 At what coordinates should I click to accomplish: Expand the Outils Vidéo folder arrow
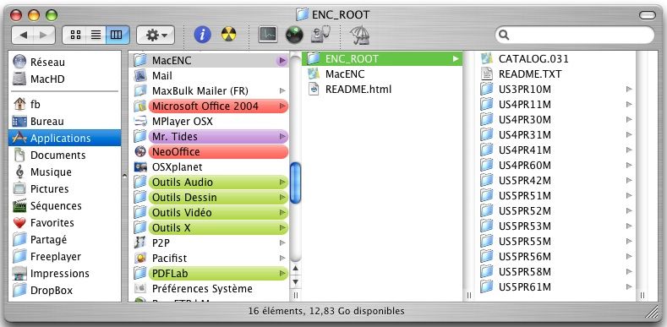click(x=282, y=213)
